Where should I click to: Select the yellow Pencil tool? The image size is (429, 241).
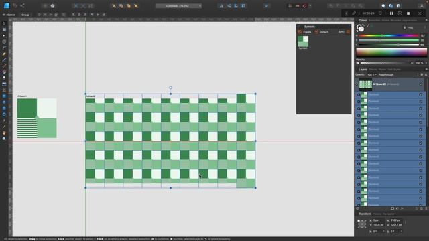(x=4, y=54)
